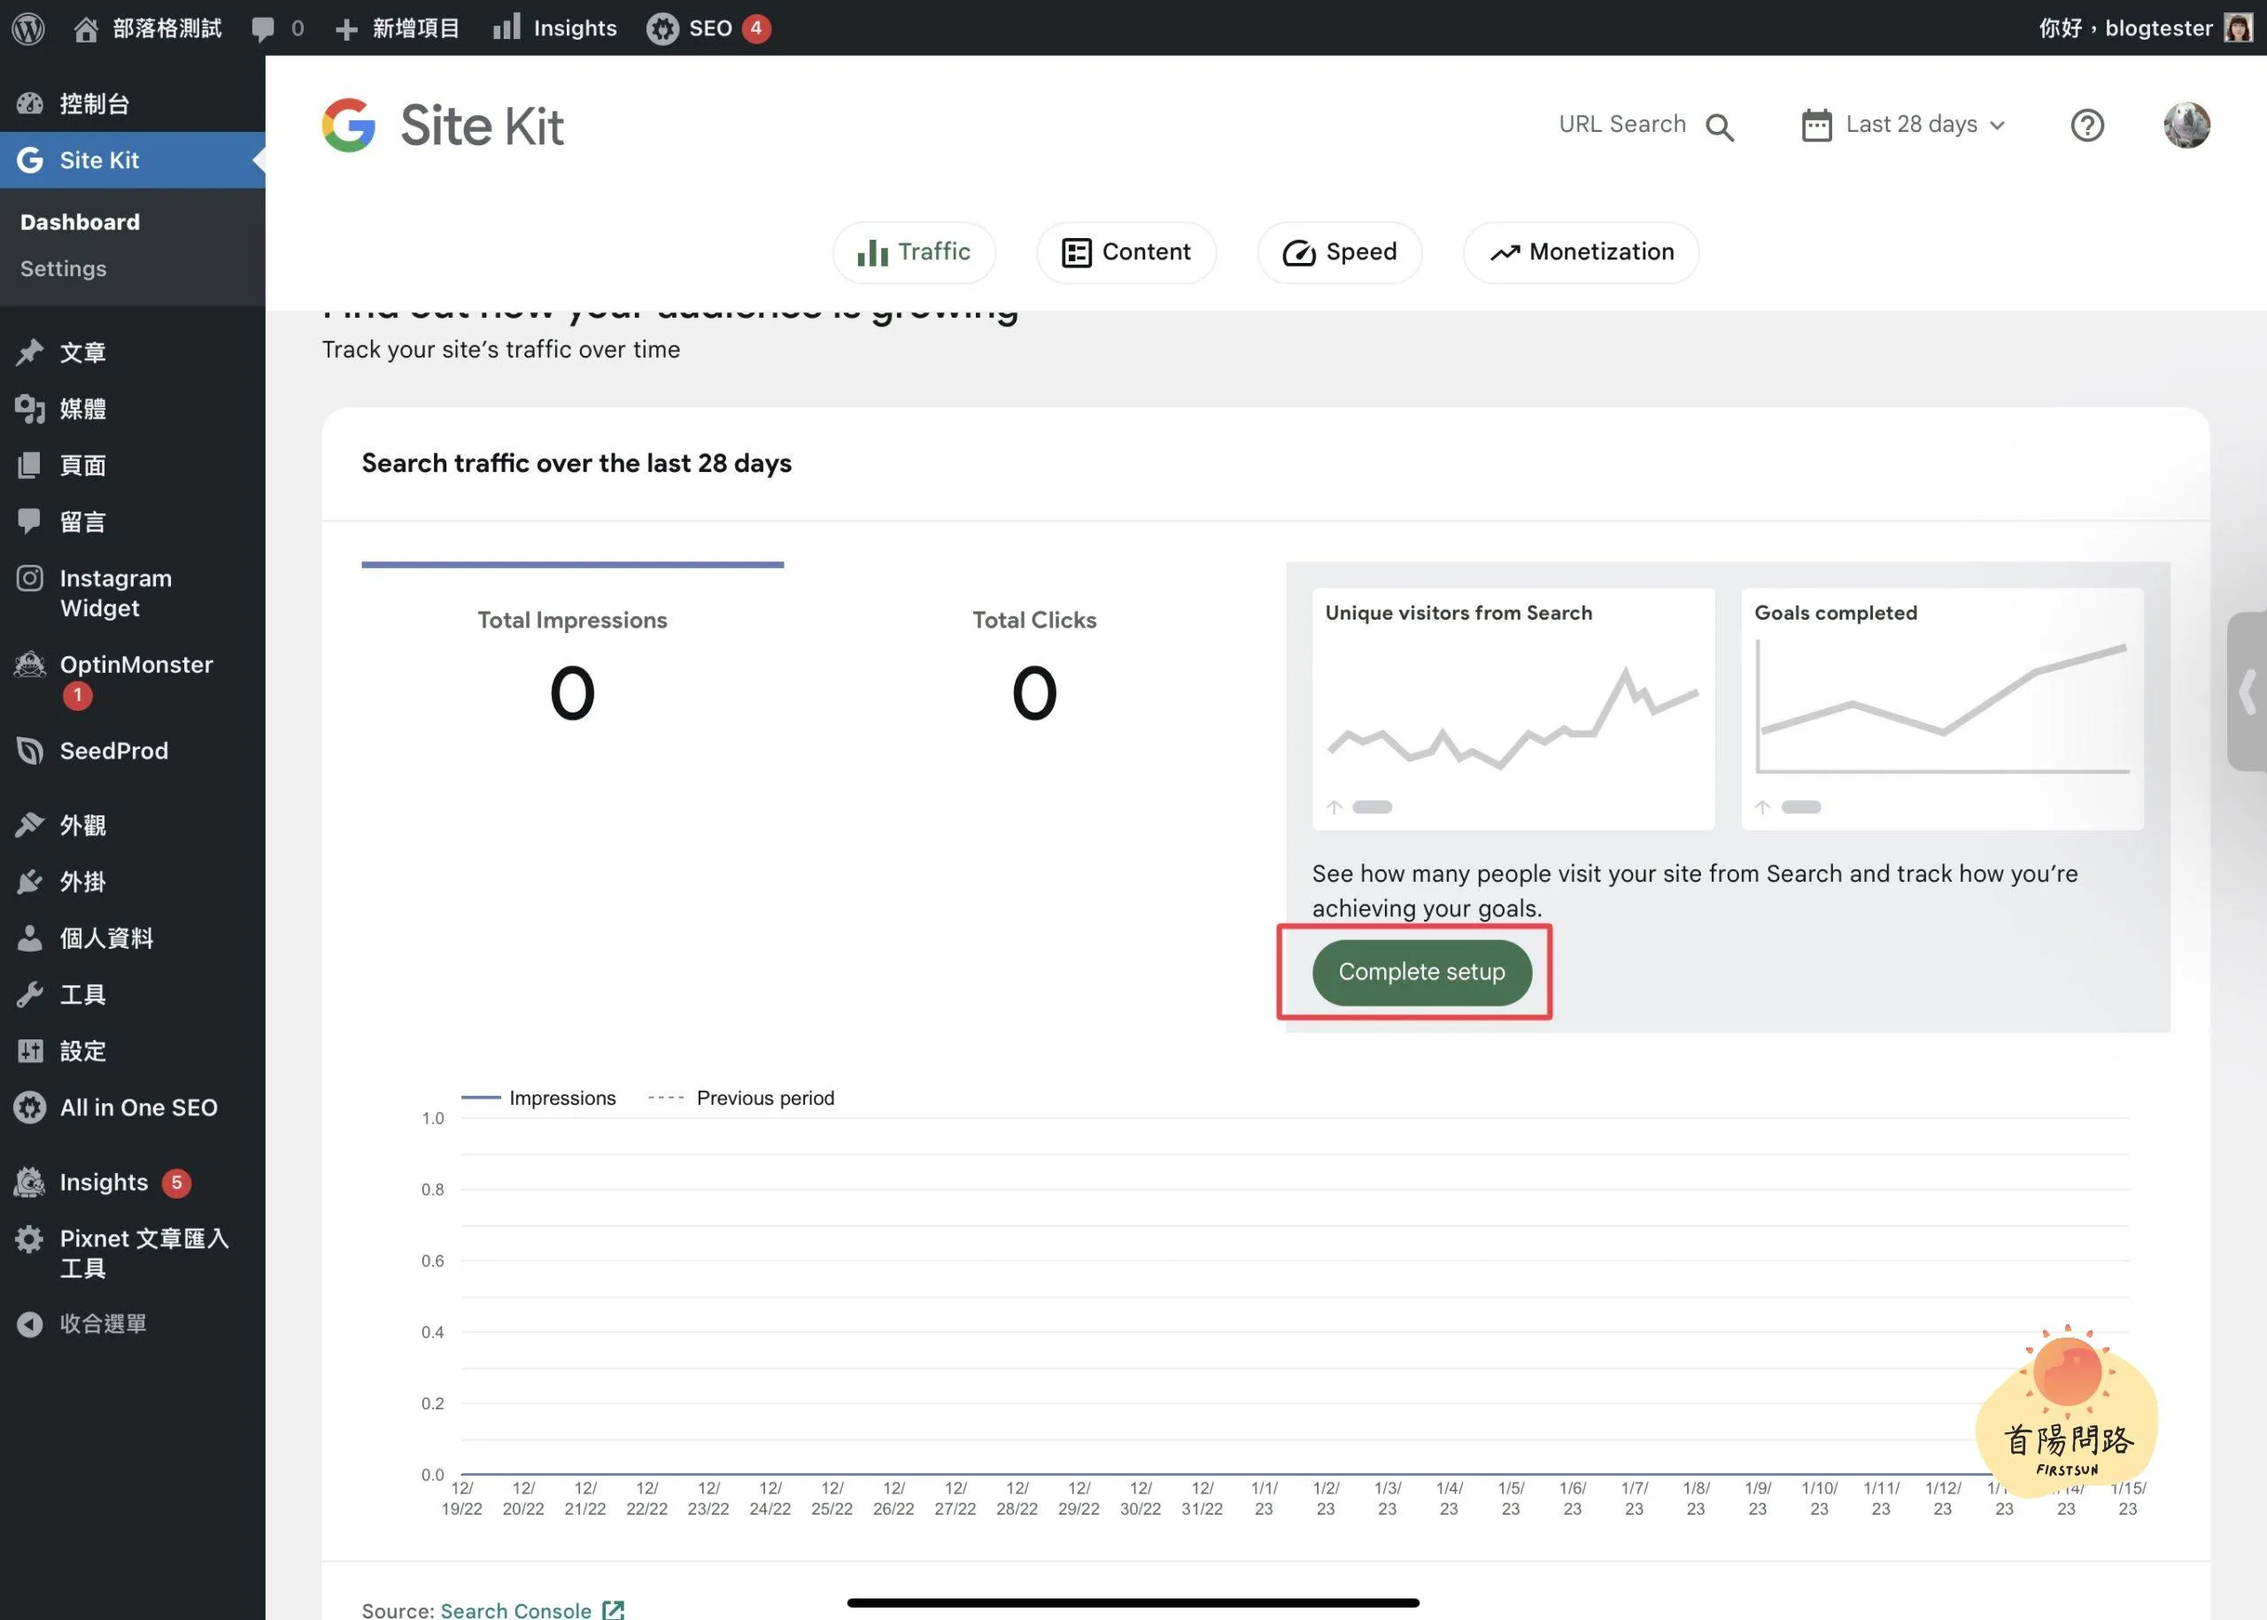Viewport: 2267px width, 1620px height.
Task: Open All in One SEO sidebar item
Action: tap(137, 1107)
